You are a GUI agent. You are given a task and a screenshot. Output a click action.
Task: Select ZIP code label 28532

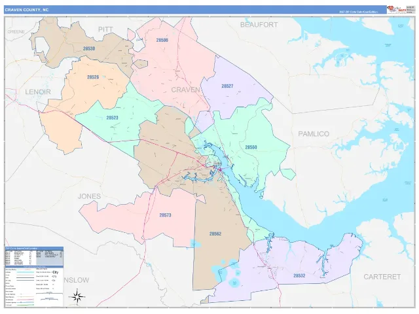click(299, 275)
